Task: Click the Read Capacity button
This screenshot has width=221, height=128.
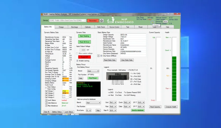Action: (155, 107)
